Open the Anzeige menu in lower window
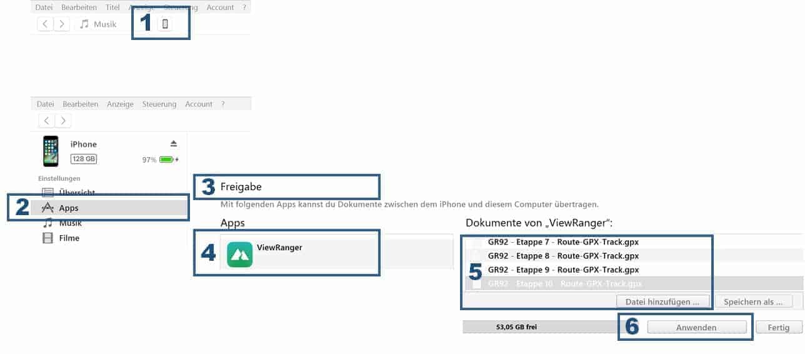This screenshot has height=354, width=805. pos(120,104)
